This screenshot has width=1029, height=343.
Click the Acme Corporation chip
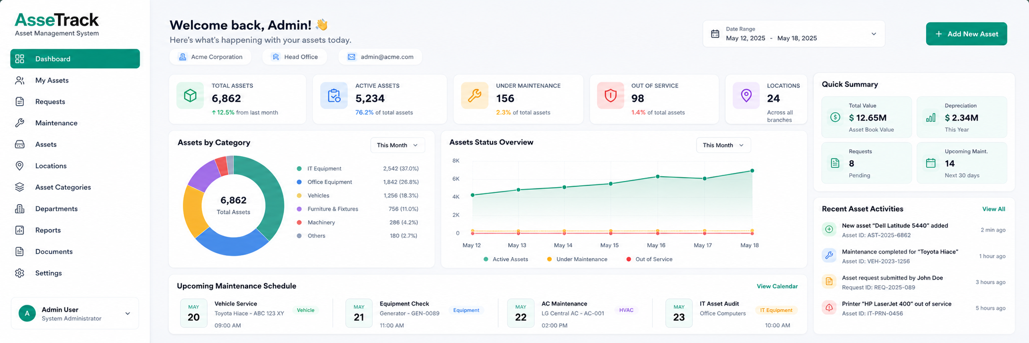(211, 57)
